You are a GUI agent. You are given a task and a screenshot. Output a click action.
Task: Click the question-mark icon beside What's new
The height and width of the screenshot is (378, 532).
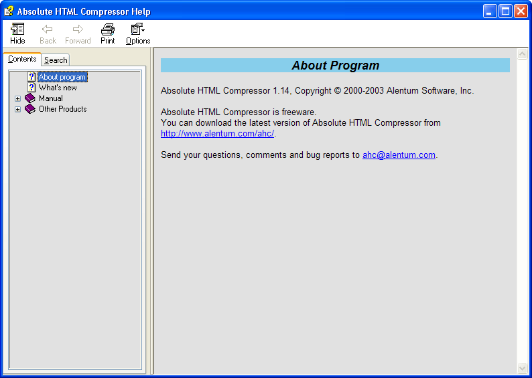pos(31,88)
